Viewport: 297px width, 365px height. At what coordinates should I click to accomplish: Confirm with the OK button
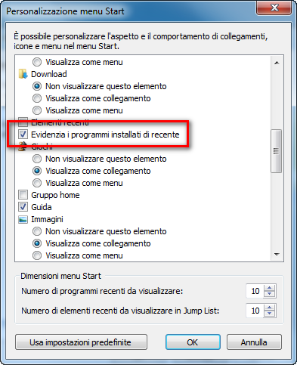point(193,342)
